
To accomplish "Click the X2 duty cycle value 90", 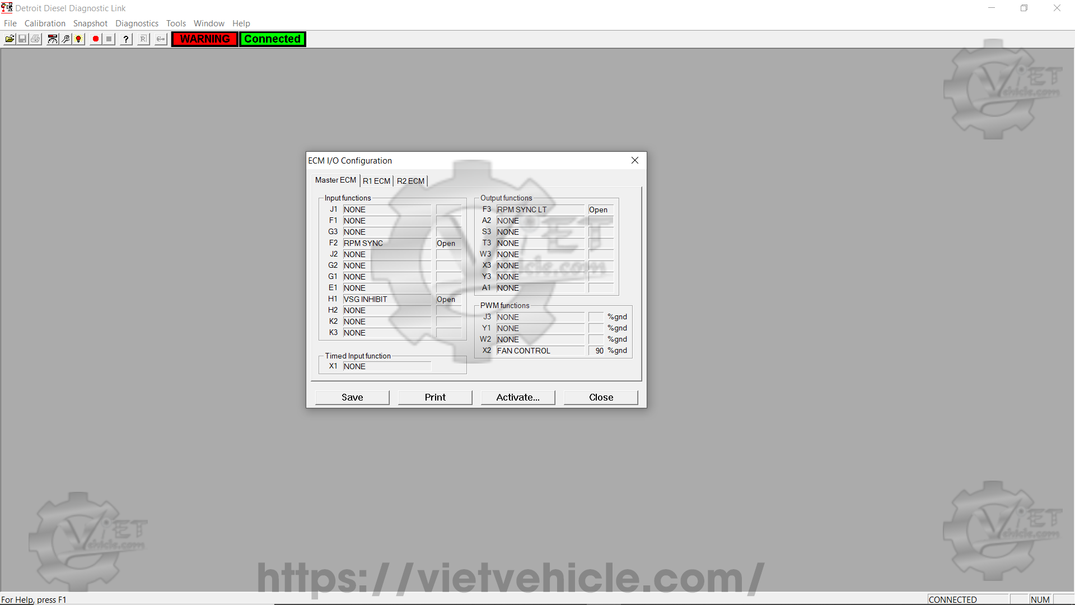I will (597, 351).
